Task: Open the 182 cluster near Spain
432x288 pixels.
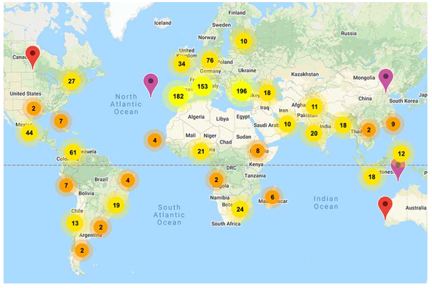Action: tap(178, 96)
